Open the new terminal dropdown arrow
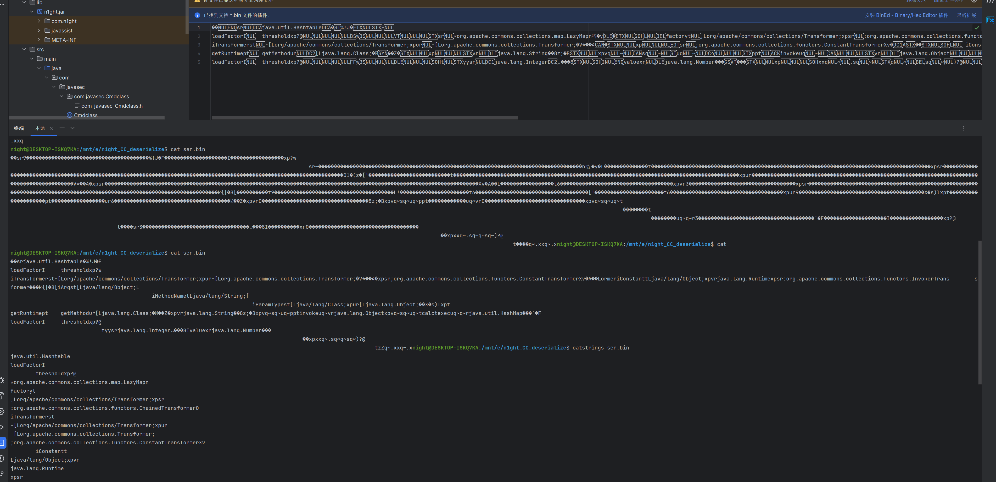996x482 pixels. coord(72,128)
